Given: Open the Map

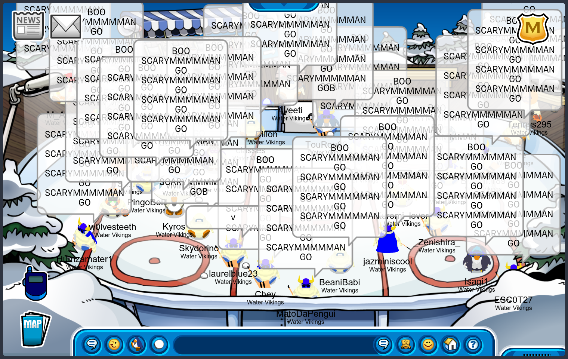Looking at the screenshot, I should [x=34, y=329].
